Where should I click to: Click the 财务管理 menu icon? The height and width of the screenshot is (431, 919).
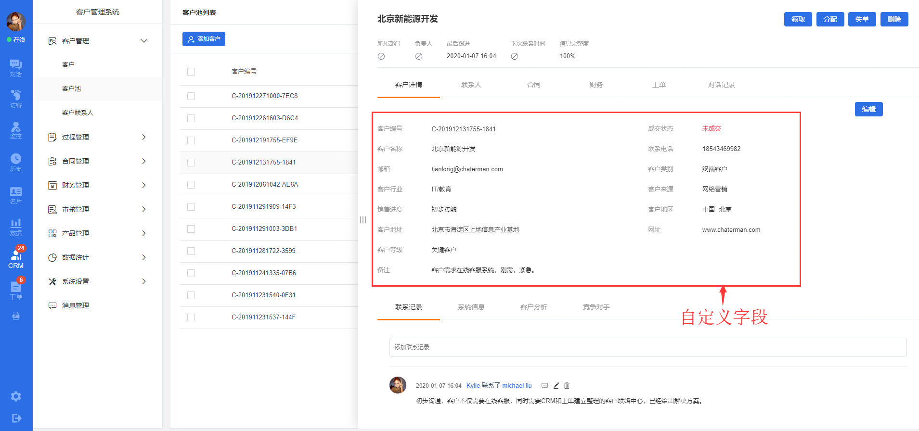(x=52, y=185)
